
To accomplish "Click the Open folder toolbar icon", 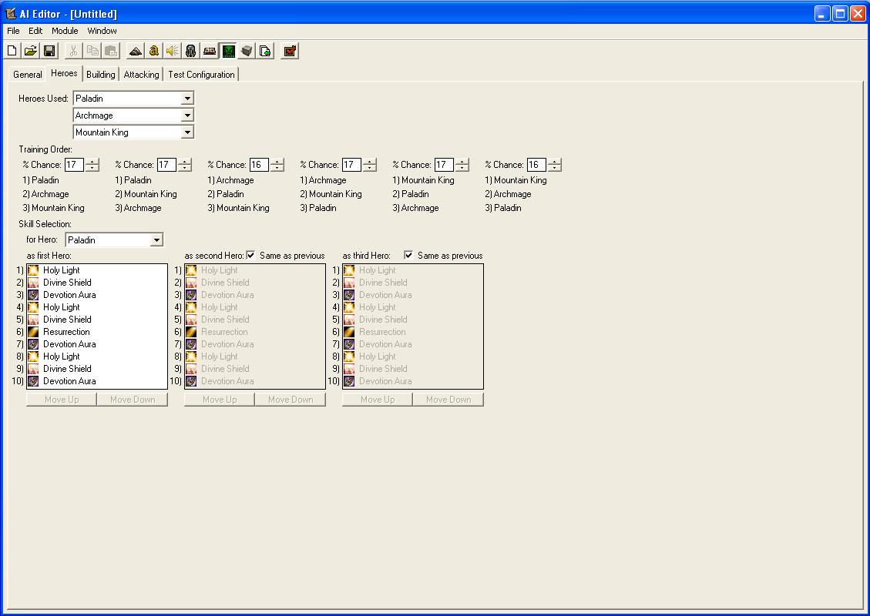I will pyautogui.click(x=31, y=51).
